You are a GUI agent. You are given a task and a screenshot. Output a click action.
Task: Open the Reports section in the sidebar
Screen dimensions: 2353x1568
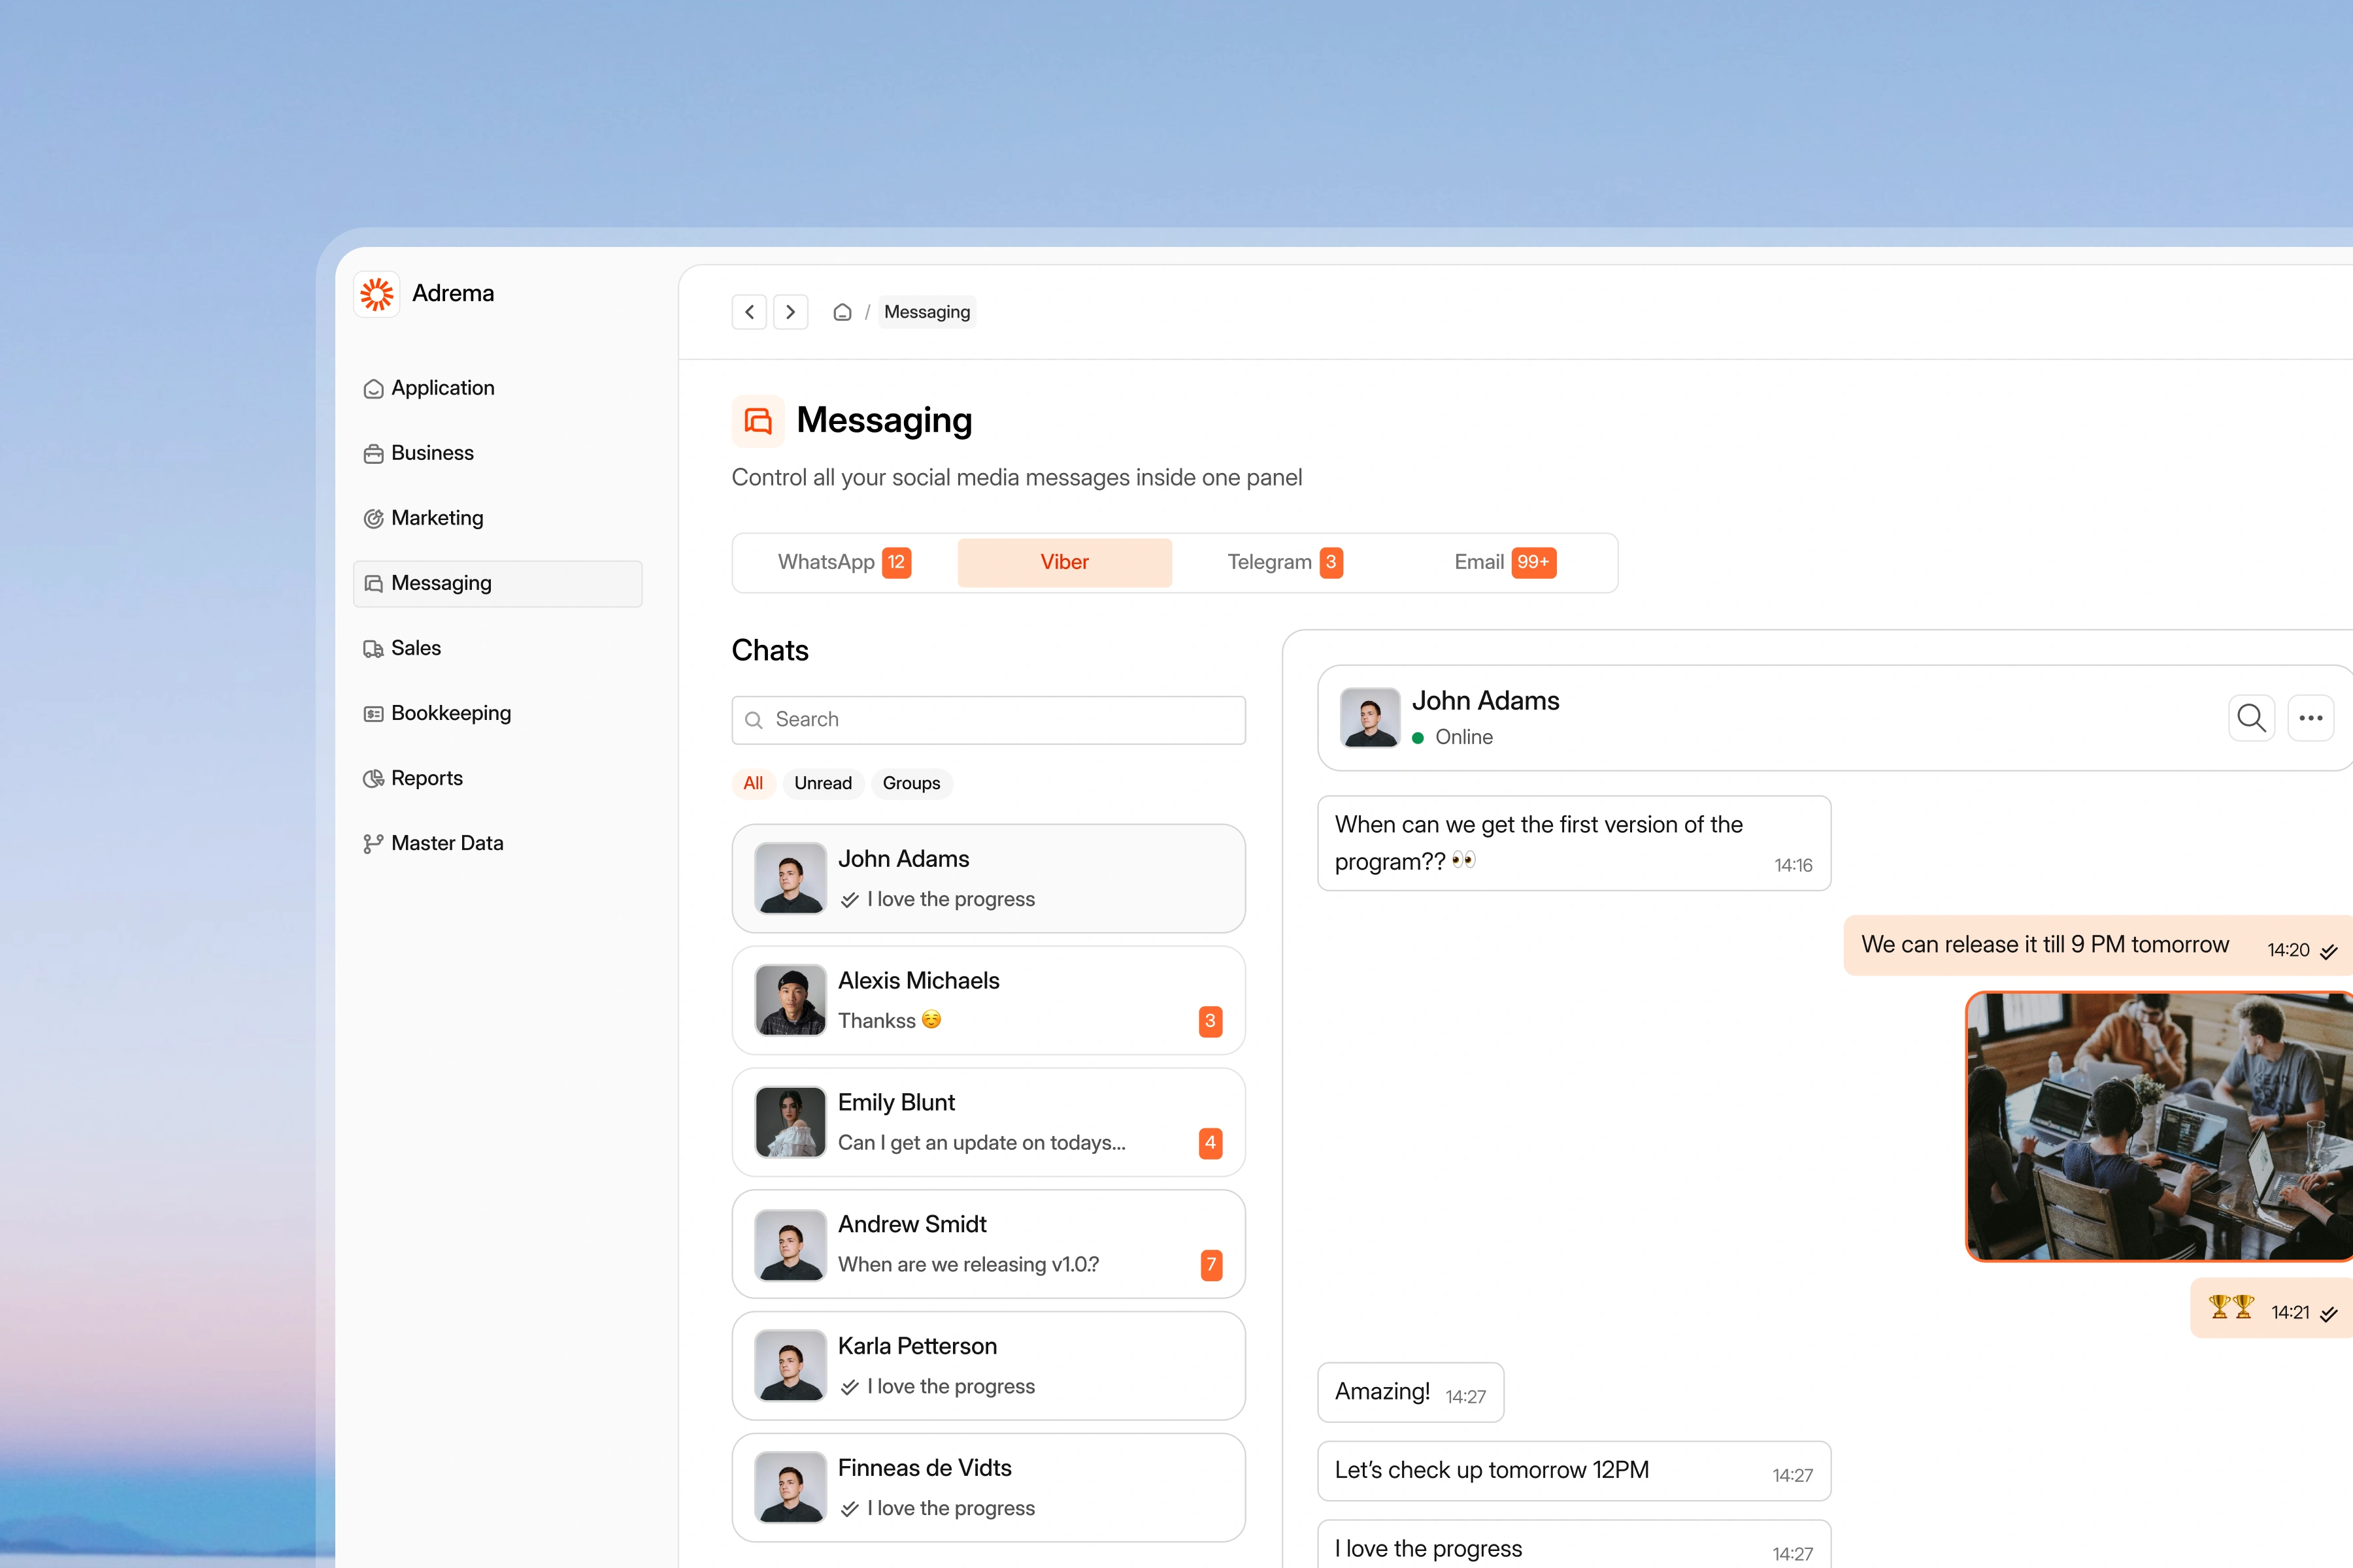(x=426, y=778)
